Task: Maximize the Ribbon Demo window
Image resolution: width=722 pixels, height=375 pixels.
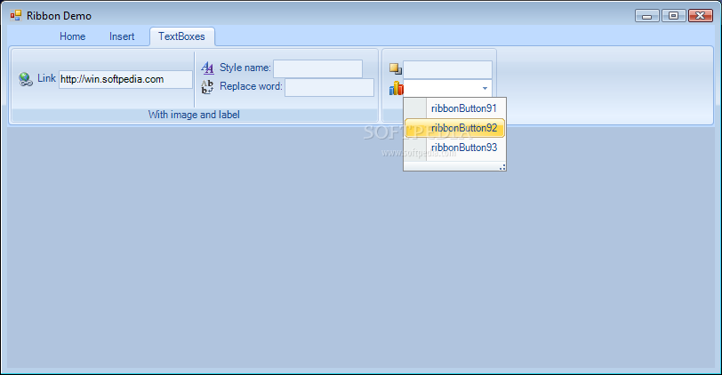Action: click(x=674, y=16)
